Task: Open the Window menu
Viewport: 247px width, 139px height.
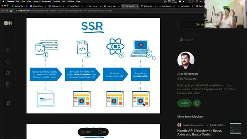Action: coord(71,2)
